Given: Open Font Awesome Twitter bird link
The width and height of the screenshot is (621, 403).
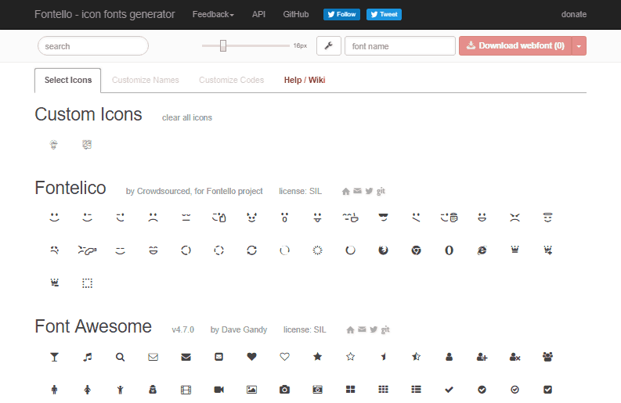Looking at the screenshot, I should (374, 329).
